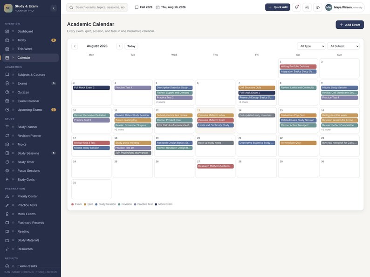Open Flashcard Records menu item

(x=31, y=223)
